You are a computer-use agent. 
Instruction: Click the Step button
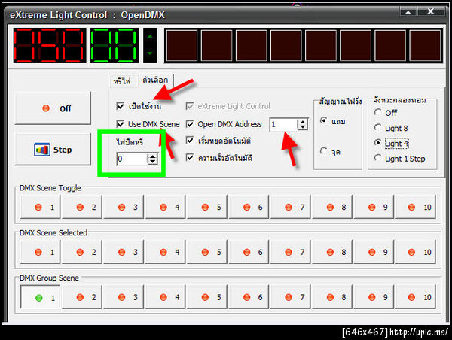pos(53,150)
